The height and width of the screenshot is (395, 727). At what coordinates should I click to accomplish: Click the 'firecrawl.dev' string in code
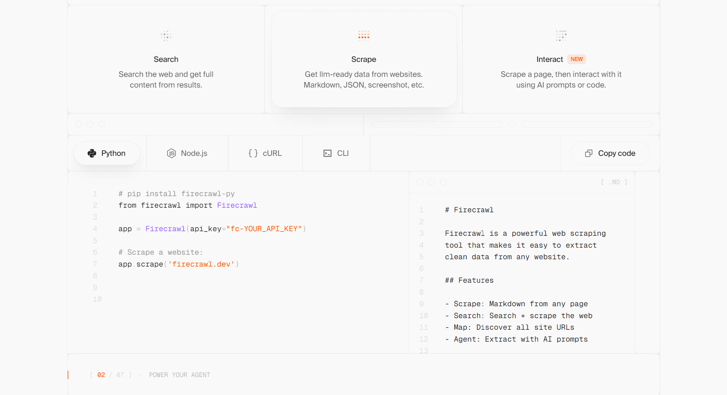tap(201, 264)
